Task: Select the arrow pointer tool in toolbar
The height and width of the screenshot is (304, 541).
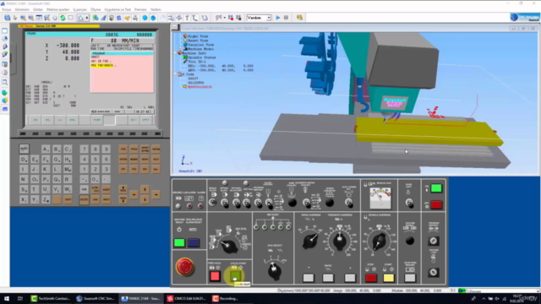Action: tap(15, 18)
